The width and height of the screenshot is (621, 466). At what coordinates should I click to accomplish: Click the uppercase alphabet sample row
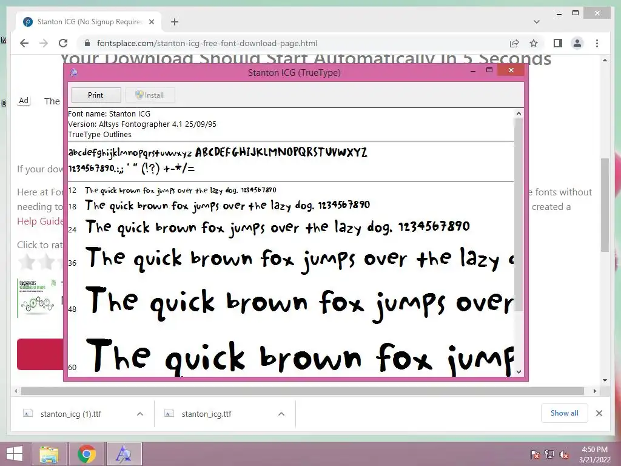[281, 152]
